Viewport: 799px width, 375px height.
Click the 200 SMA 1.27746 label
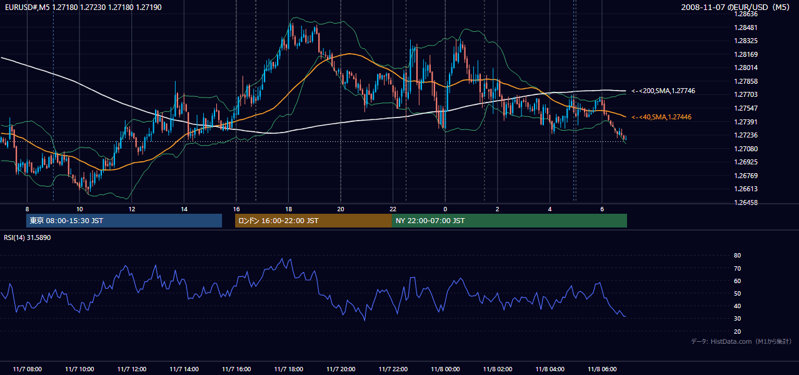663,91
